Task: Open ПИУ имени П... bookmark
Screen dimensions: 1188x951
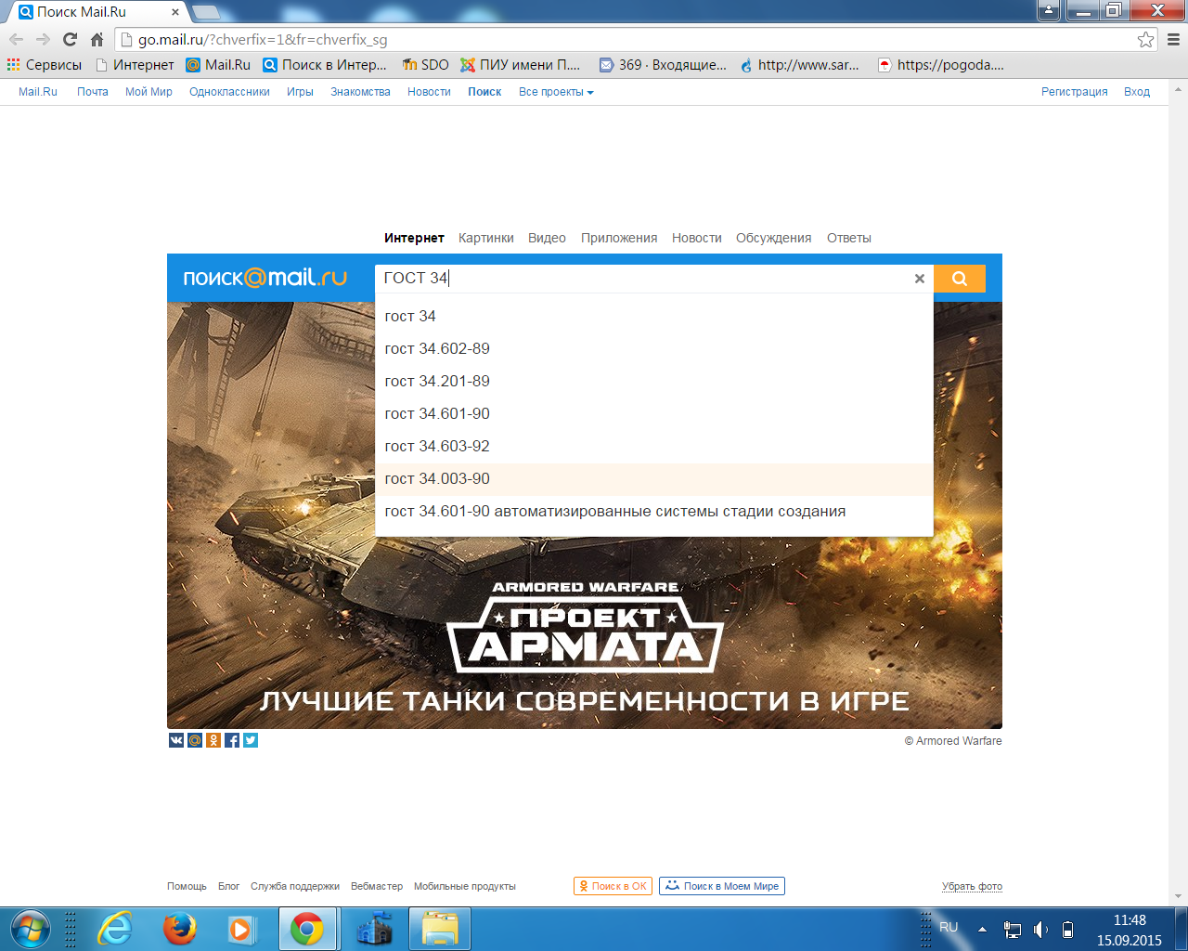Action: pos(521,65)
